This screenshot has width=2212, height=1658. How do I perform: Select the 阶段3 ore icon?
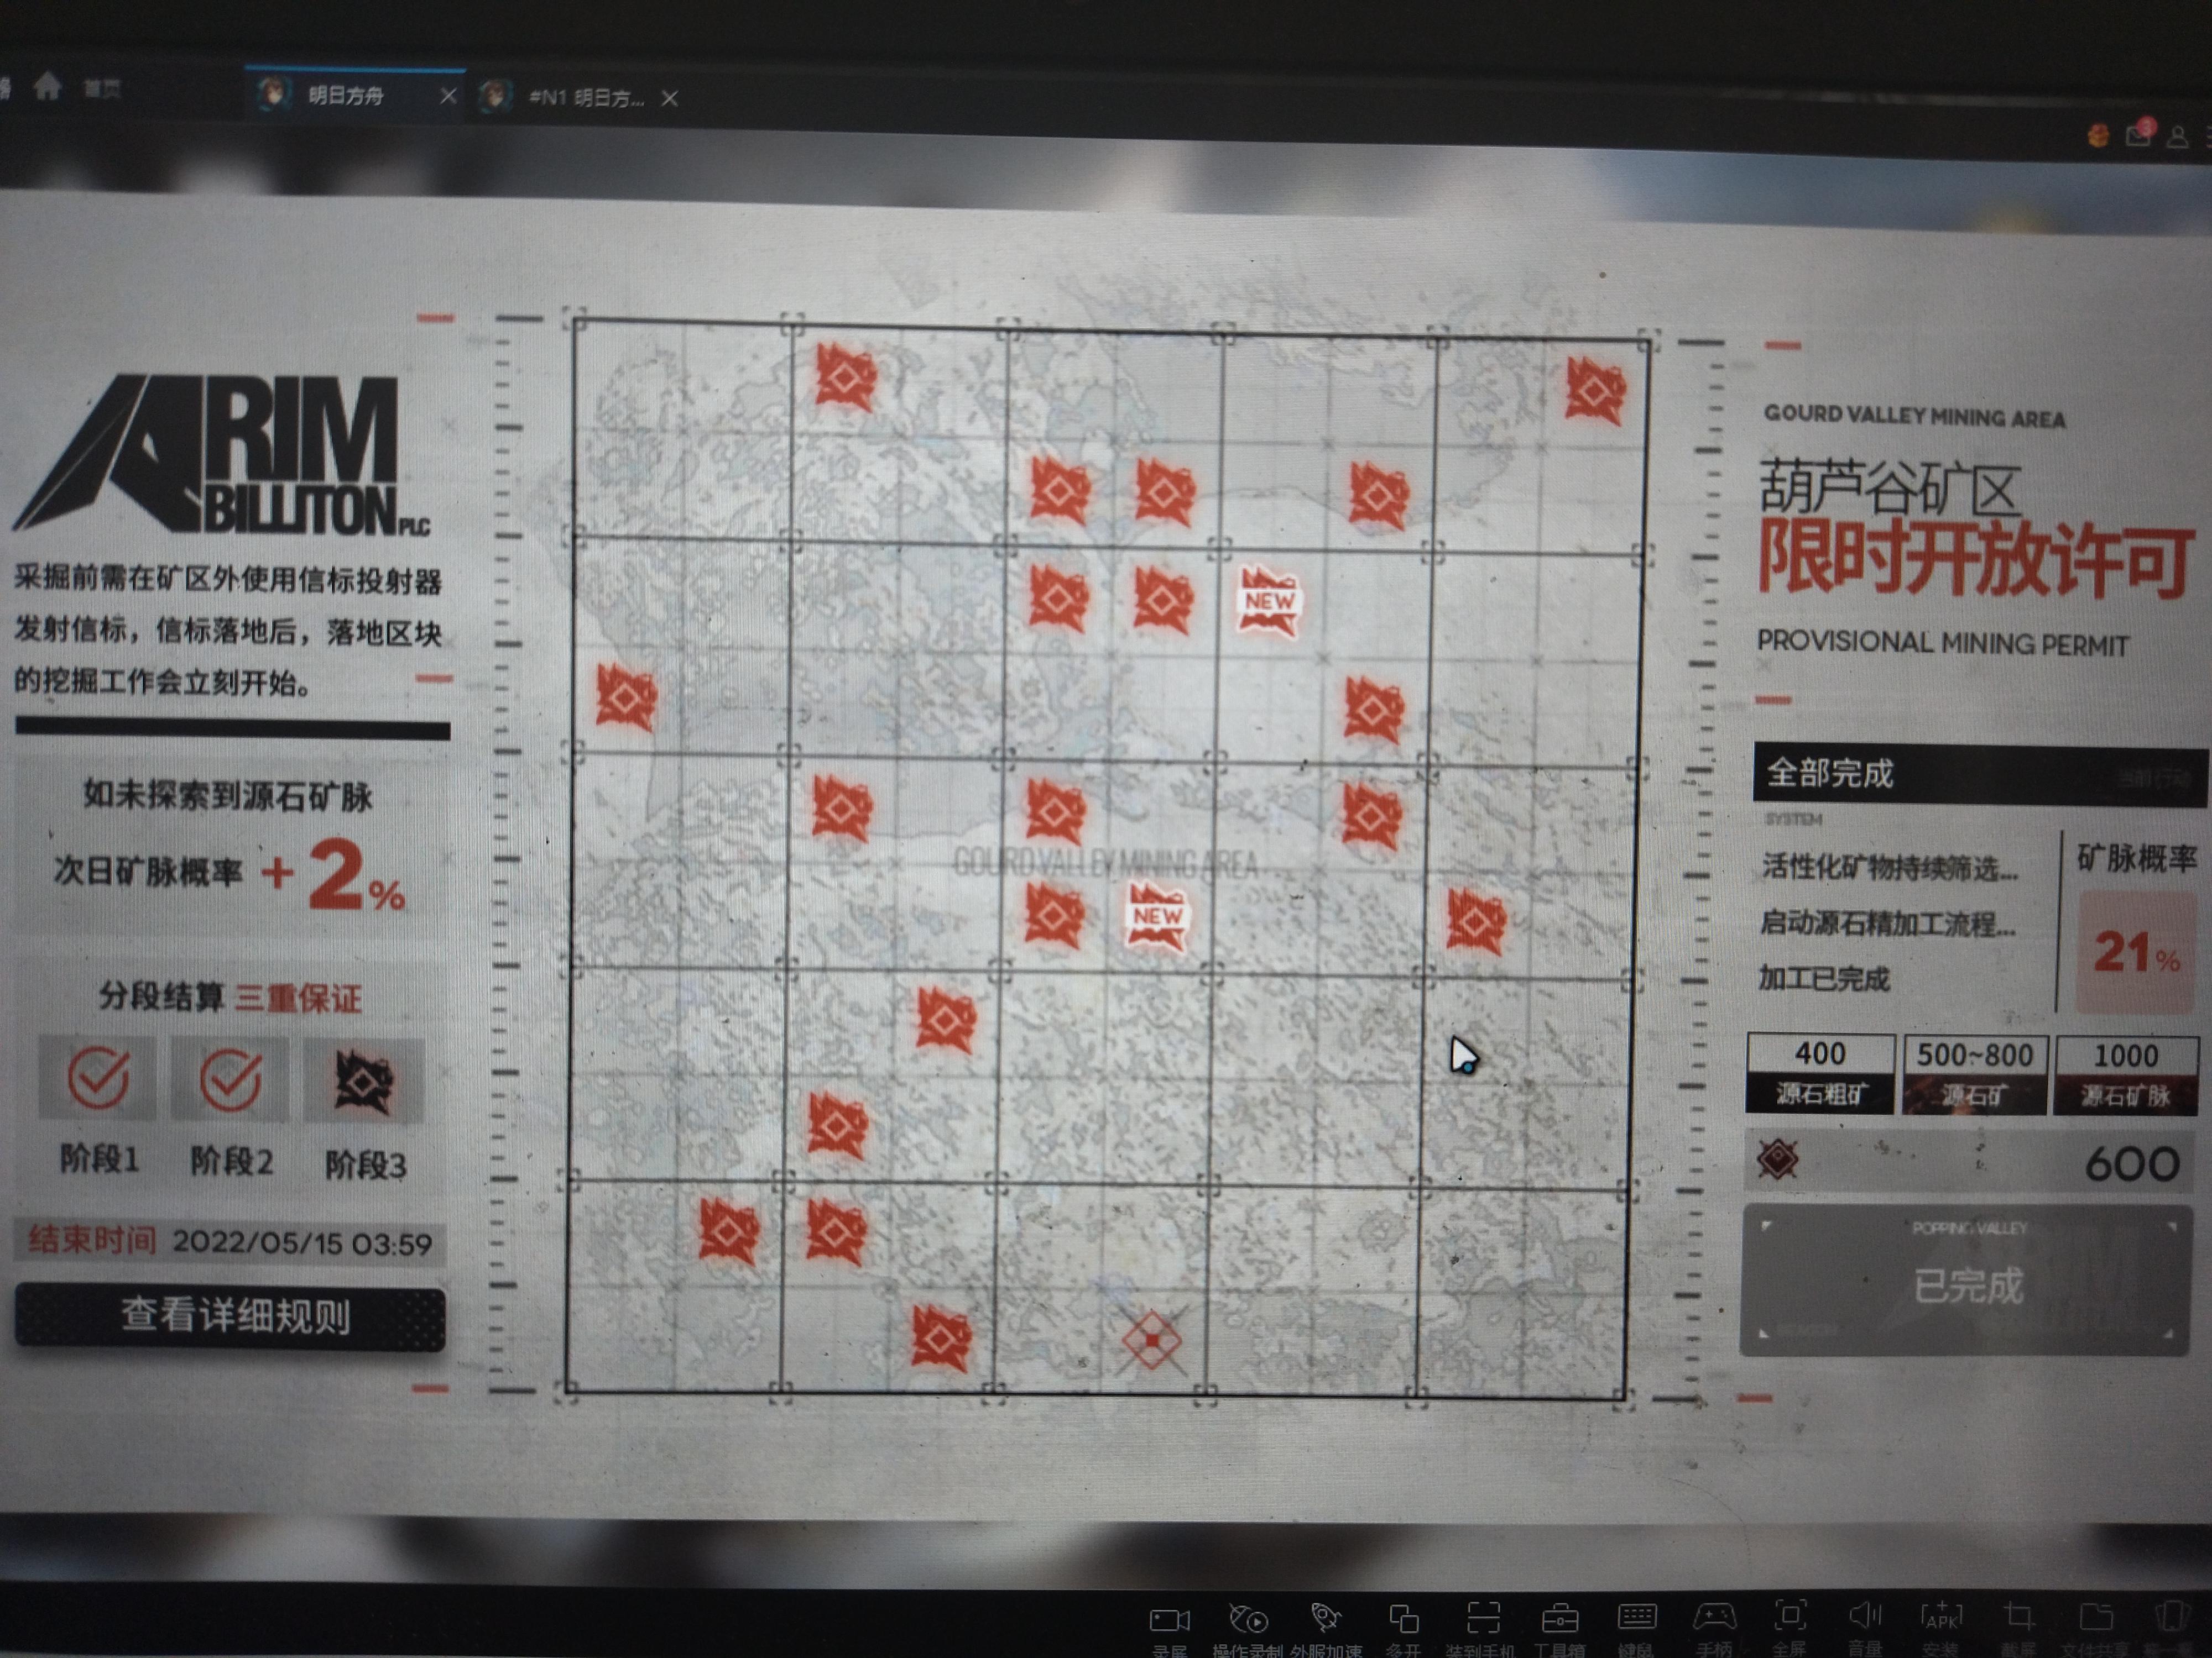(x=363, y=1082)
